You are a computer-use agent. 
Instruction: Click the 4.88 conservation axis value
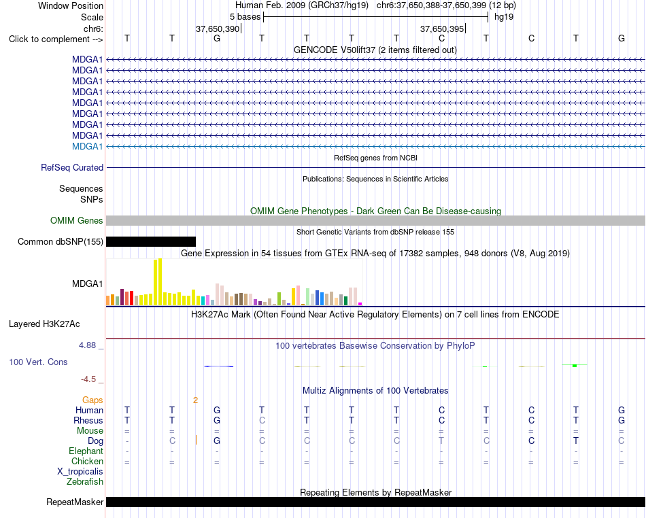click(88, 345)
